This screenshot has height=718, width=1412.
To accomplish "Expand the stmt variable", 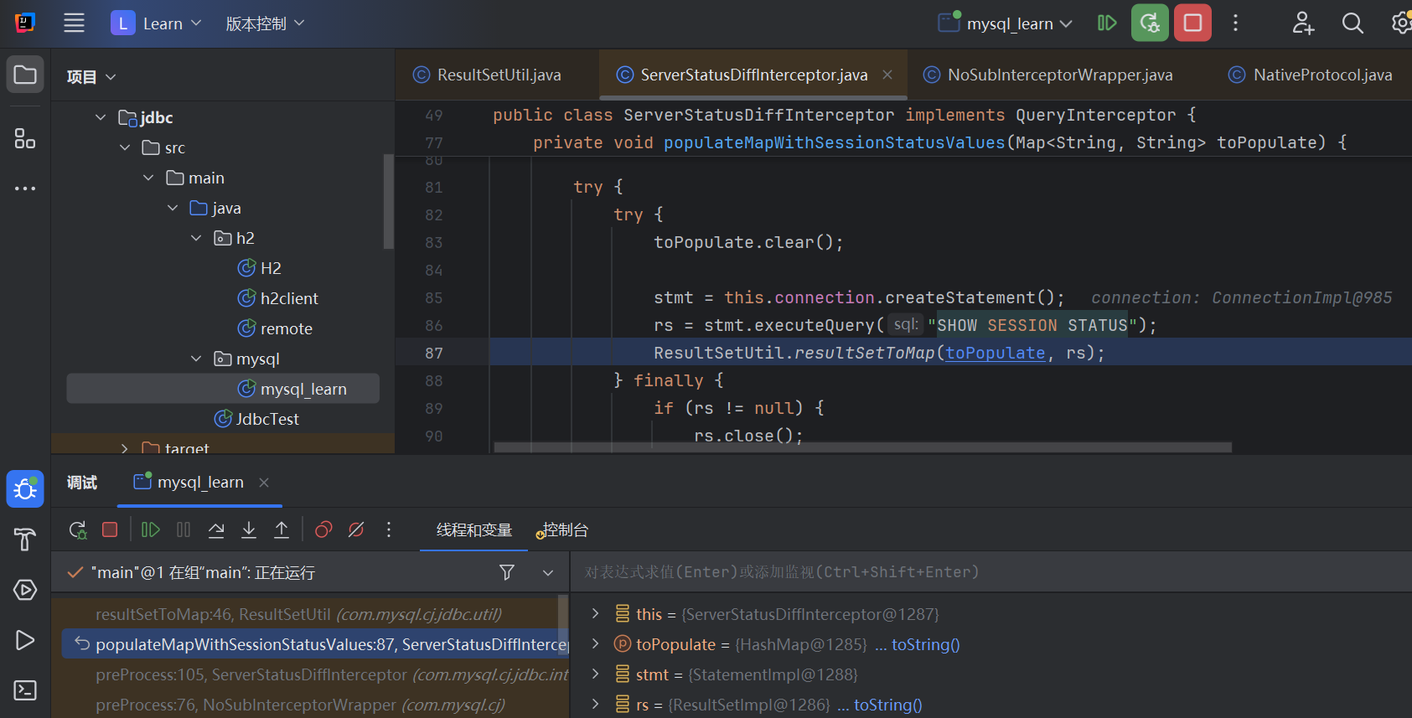I will pyautogui.click(x=595, y=674).
